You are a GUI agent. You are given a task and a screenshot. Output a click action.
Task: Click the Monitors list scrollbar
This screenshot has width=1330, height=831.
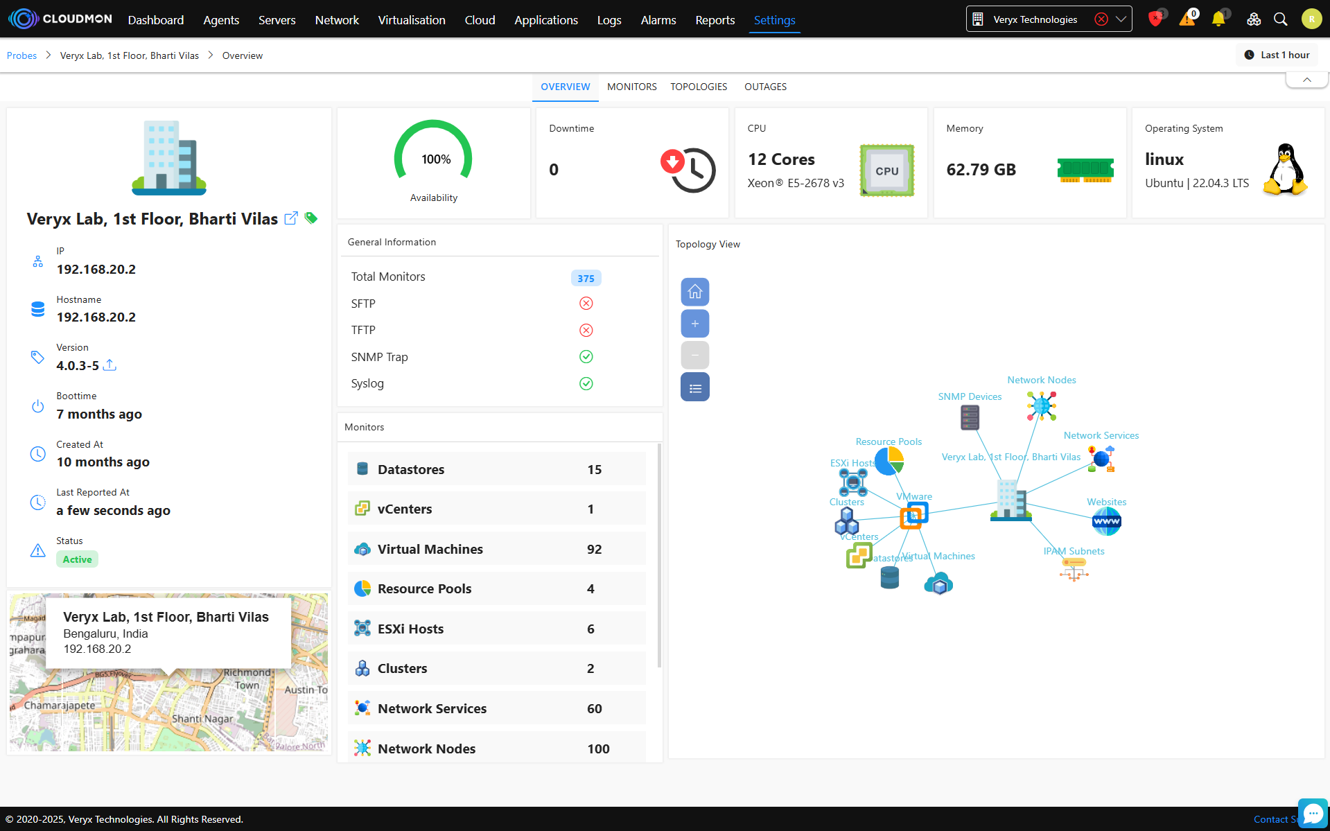[658, 554]
